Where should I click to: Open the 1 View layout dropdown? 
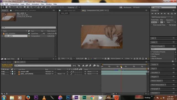[x=128, y=59]
